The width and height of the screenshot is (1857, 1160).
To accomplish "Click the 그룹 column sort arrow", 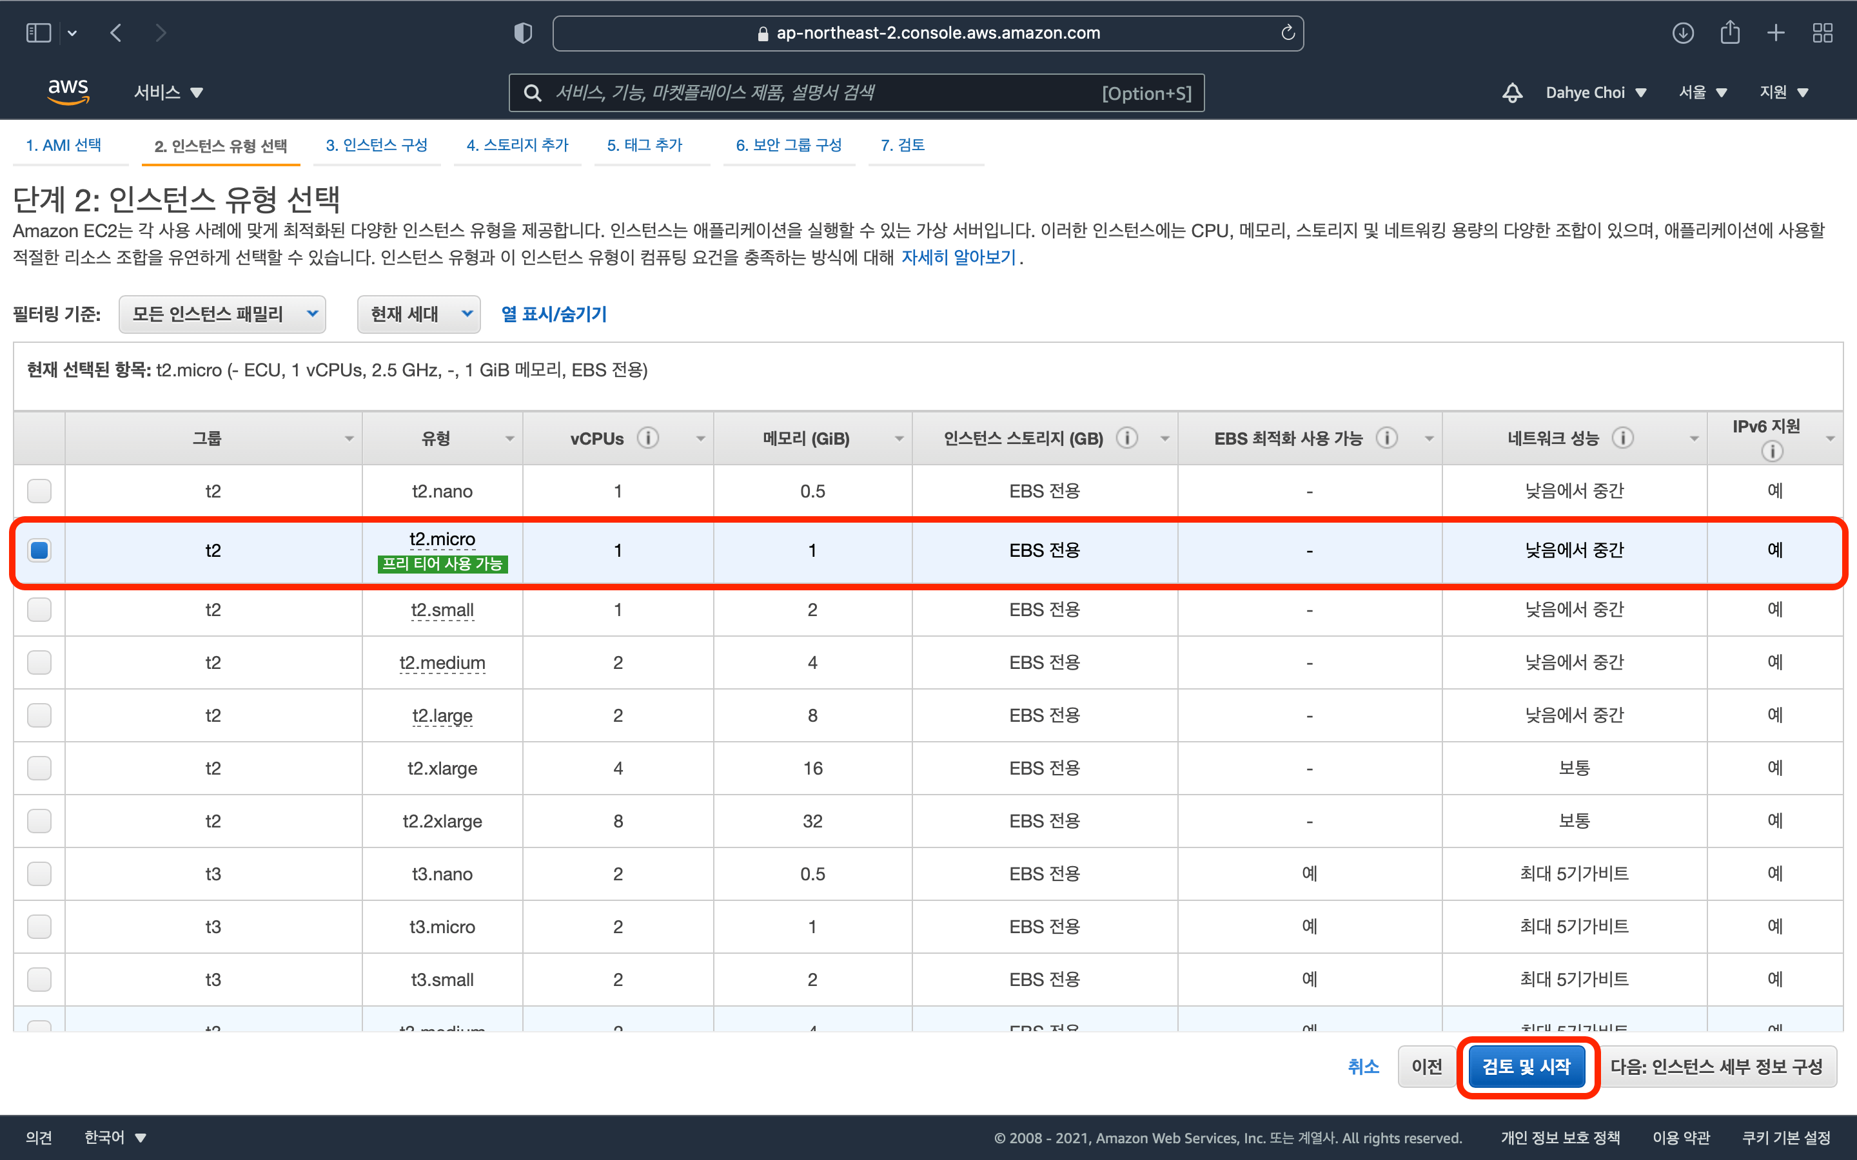I will 349,439.
